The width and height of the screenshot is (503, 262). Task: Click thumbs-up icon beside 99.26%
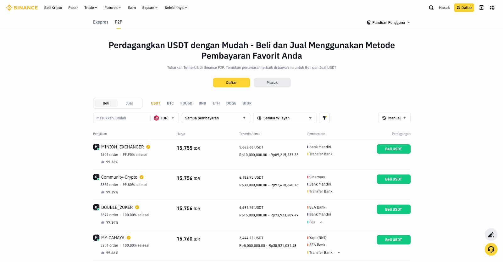point(102,162)
